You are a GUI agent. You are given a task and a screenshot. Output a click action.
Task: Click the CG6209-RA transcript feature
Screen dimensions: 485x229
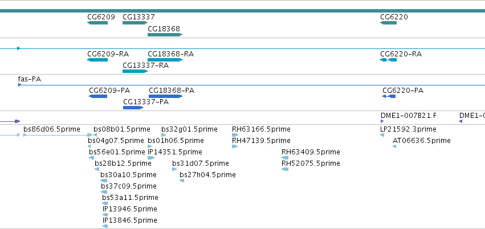(97, 60)
